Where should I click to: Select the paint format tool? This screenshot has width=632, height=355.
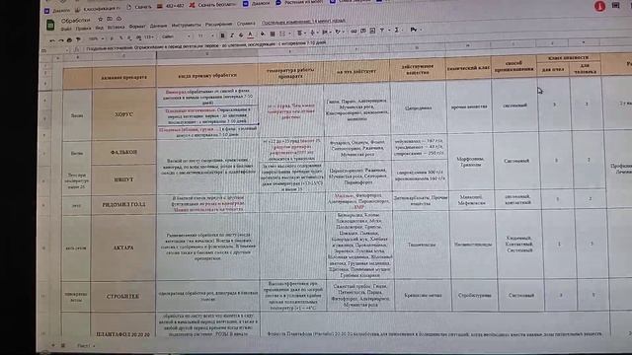point(78,39)
